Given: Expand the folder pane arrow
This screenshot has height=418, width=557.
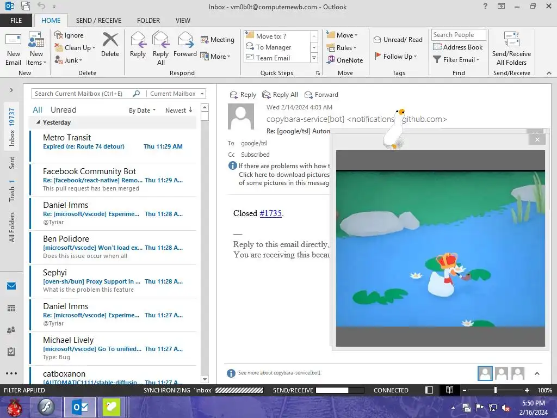Looking at the screenshot, I should 11,90.
